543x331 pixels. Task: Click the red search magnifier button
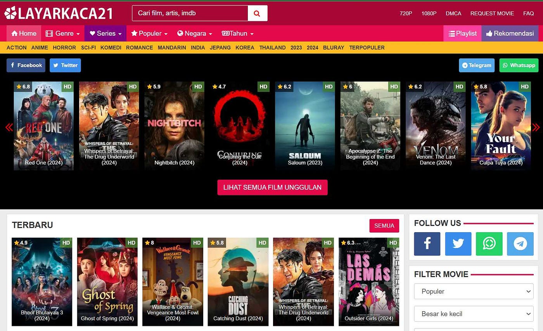[x=258, y=13]
